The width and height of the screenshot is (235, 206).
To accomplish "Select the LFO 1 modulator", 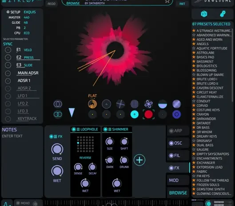I will tap(22, 96).
